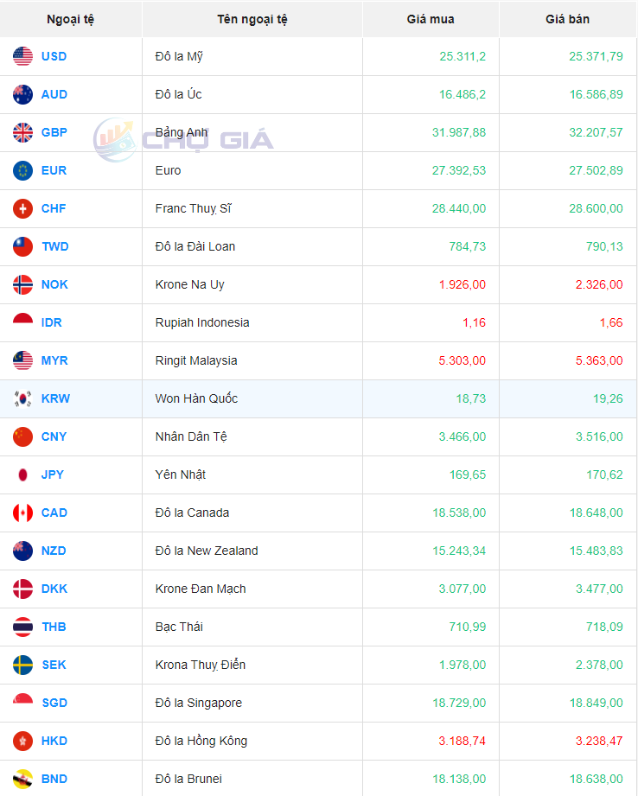The width and height of the screenshot is (638, 796).
Task: Click the European Union flag icon
Action: [x=23, y=171]
